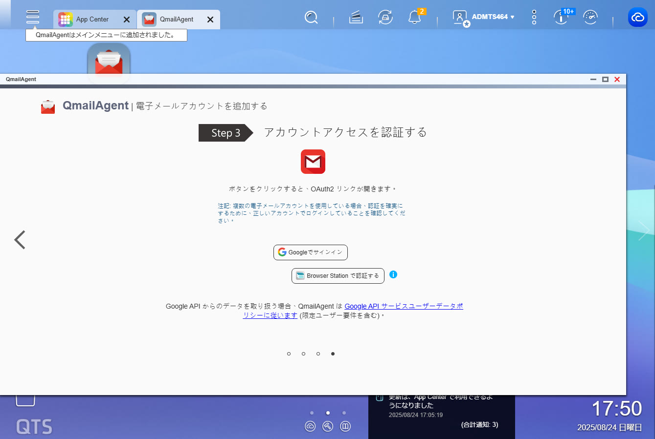Image resolution: width=655 pixels, height=439 pixels.
Task: Close the QmailAgent taskbar tab
Action: pyautogui.click(x=210, y=20)
